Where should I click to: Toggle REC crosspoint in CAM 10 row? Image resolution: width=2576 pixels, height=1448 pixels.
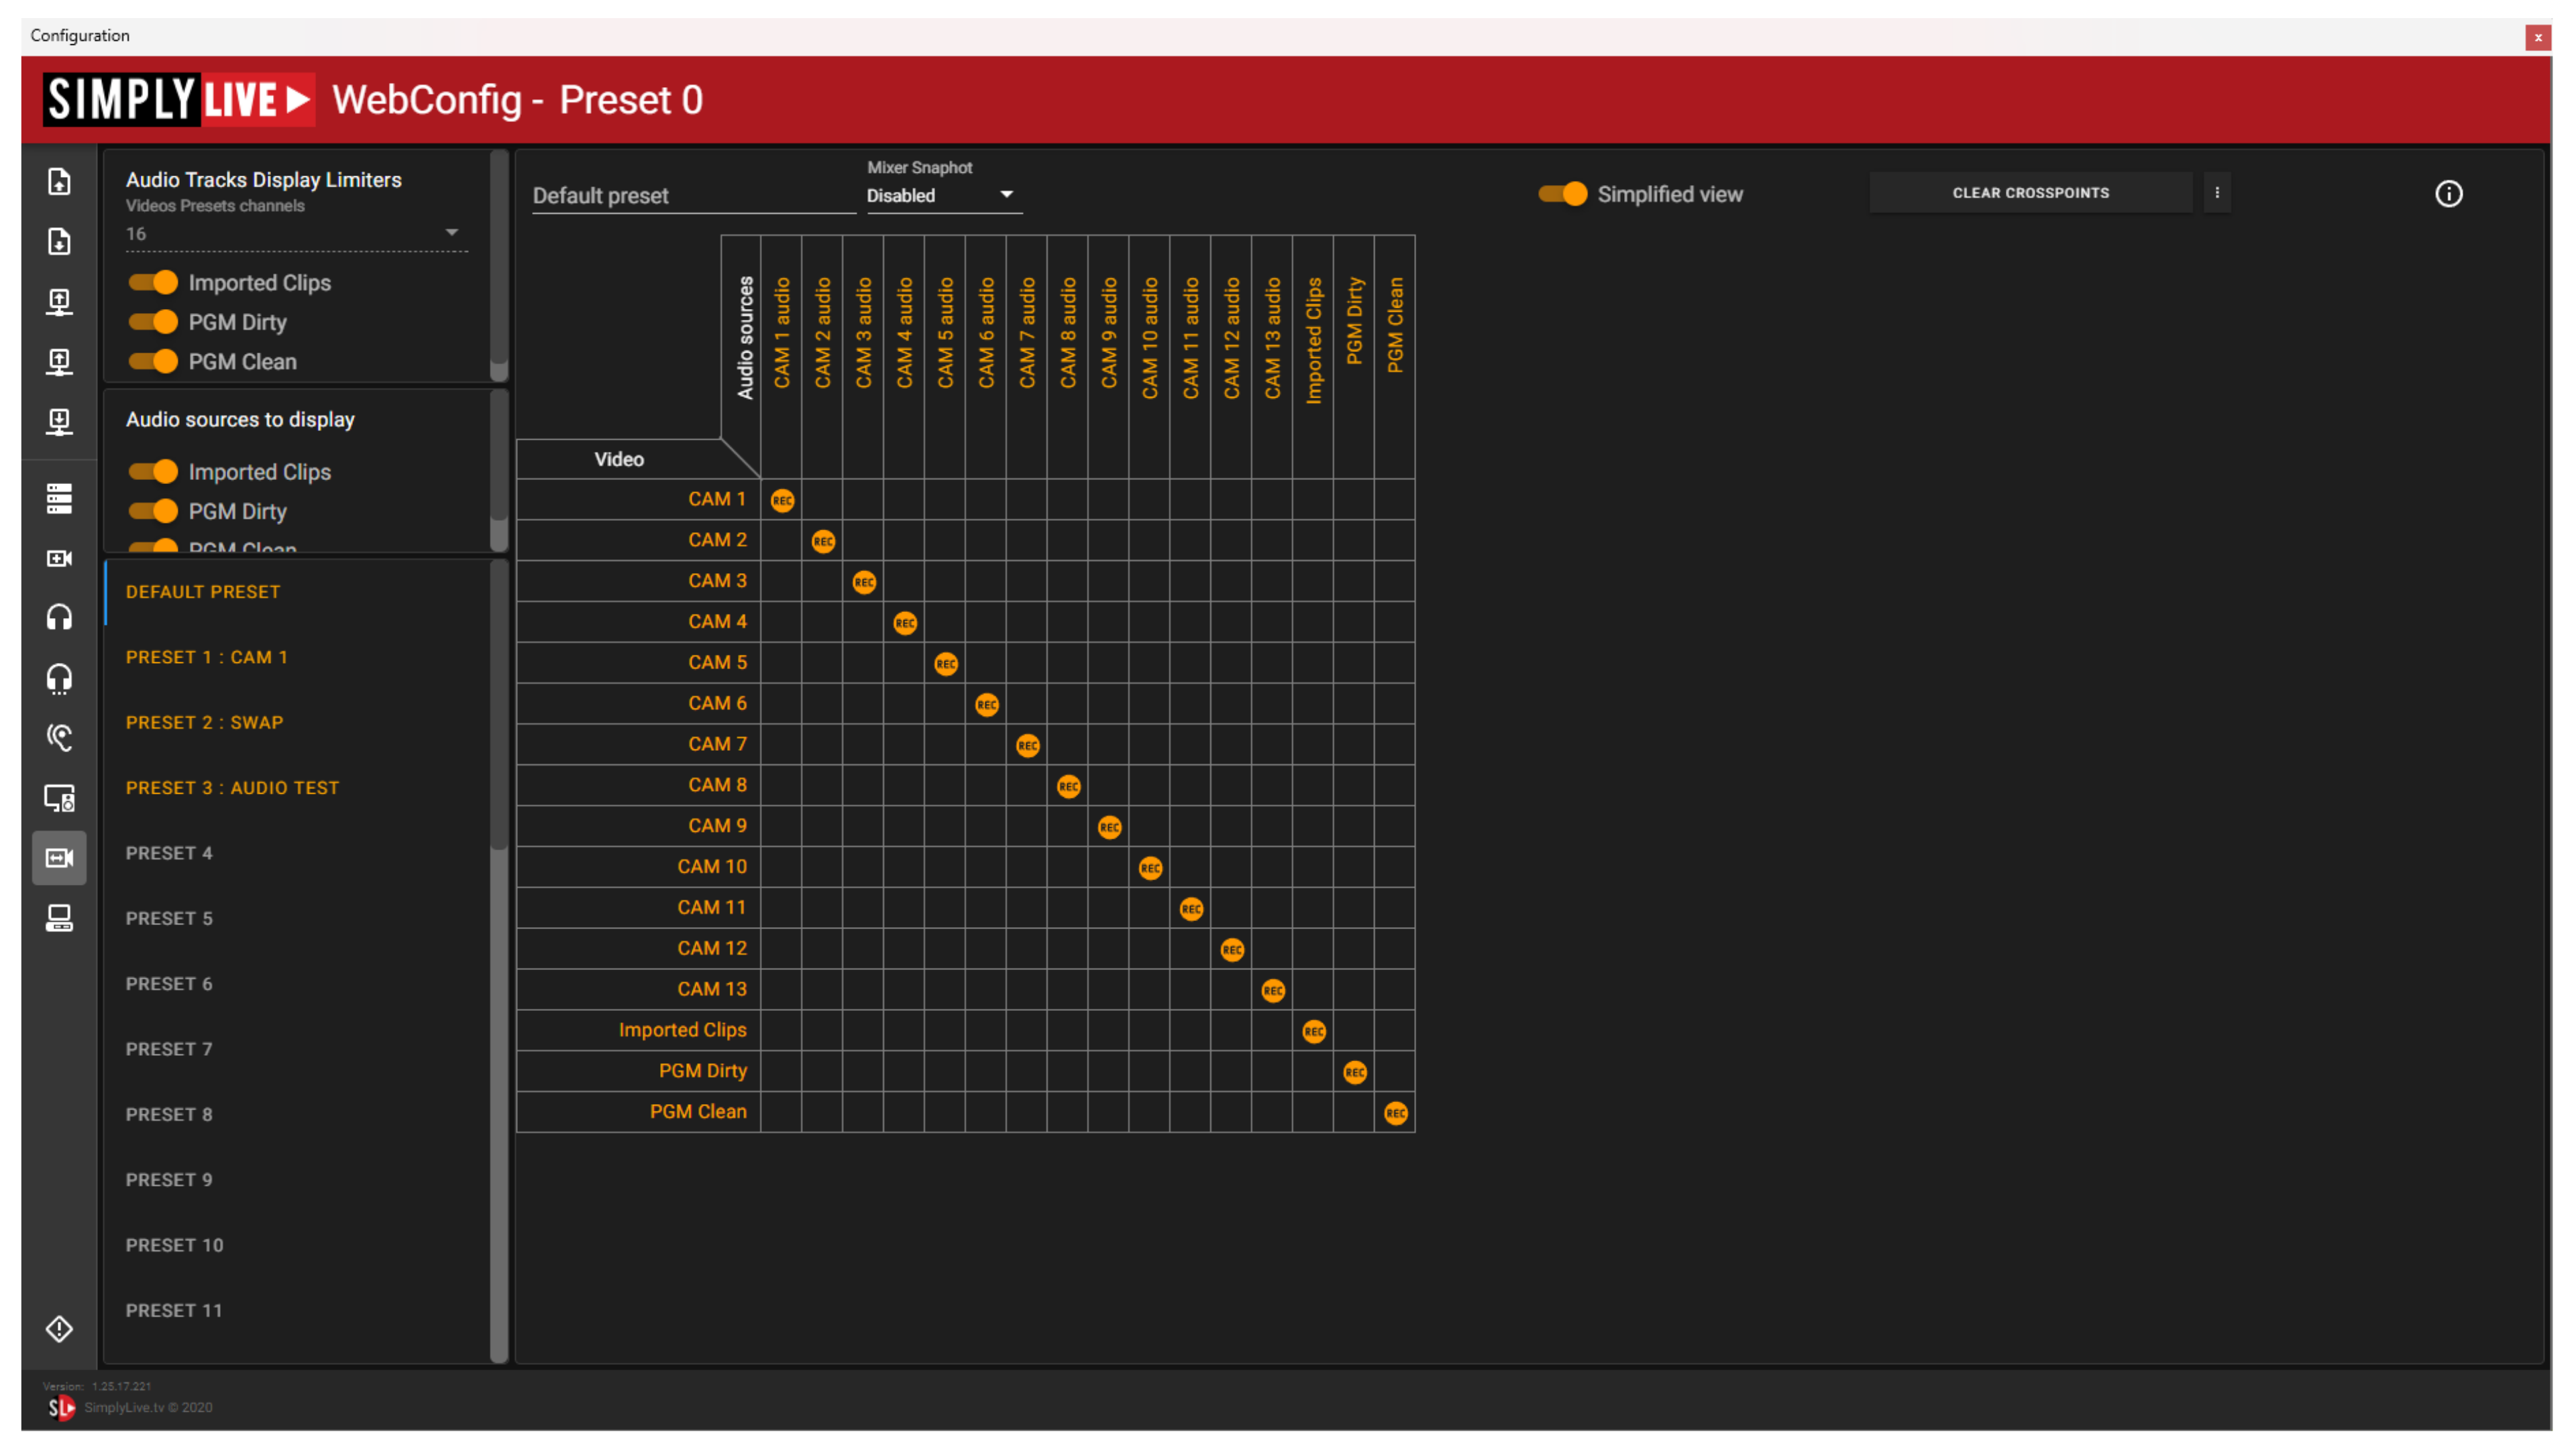(x=1151, y=868)
